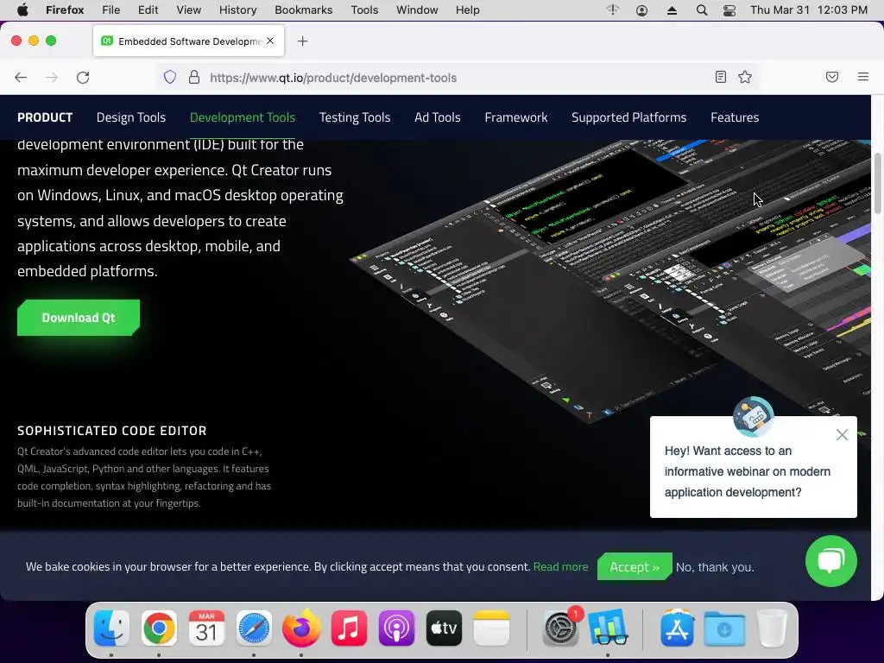This screenshot has width=884, height=663.
Task: Open the green chat bubble widget
Action: click(x=831, y=561)
